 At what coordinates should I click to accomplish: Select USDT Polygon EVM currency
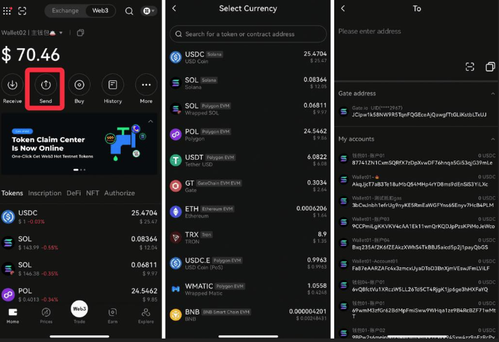tap(248, 160)
